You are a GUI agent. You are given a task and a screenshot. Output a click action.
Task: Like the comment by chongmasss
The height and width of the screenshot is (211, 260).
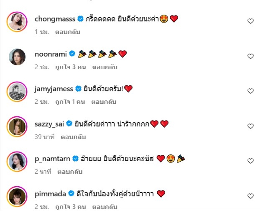[250, 21]
